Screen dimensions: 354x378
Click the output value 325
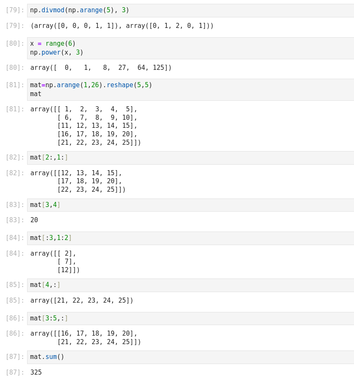(x=36, y=372)
